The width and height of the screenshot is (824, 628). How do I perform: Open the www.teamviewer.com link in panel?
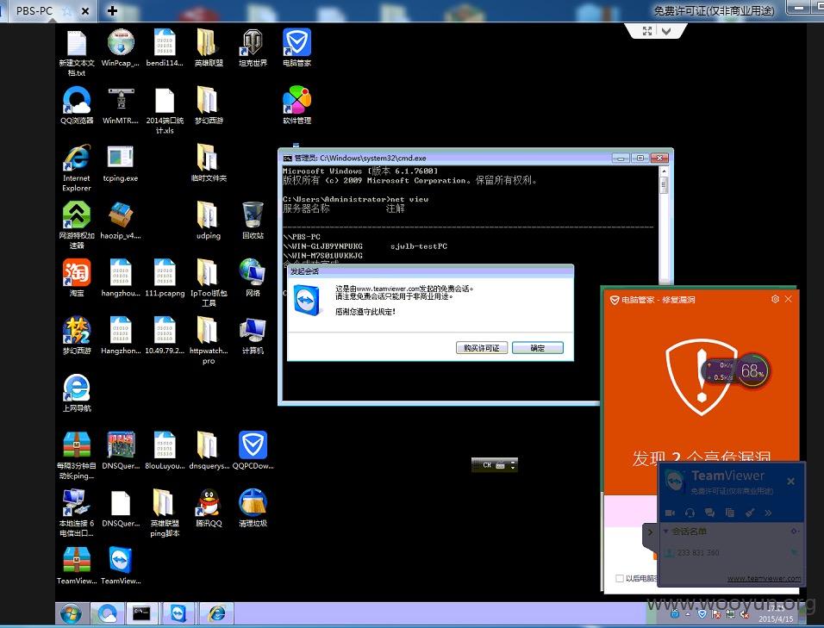764,579
